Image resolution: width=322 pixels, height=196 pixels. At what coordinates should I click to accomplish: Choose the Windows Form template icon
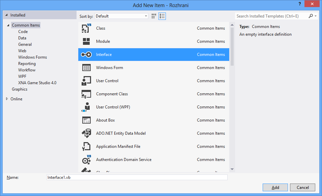point(86,68)
